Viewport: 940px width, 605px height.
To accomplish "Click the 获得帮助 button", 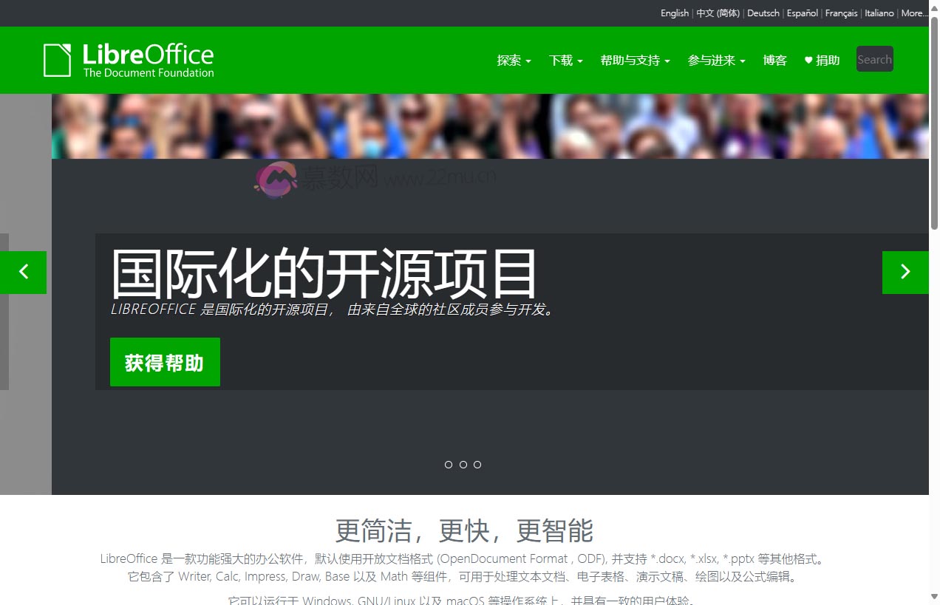I will pos(165,361).
